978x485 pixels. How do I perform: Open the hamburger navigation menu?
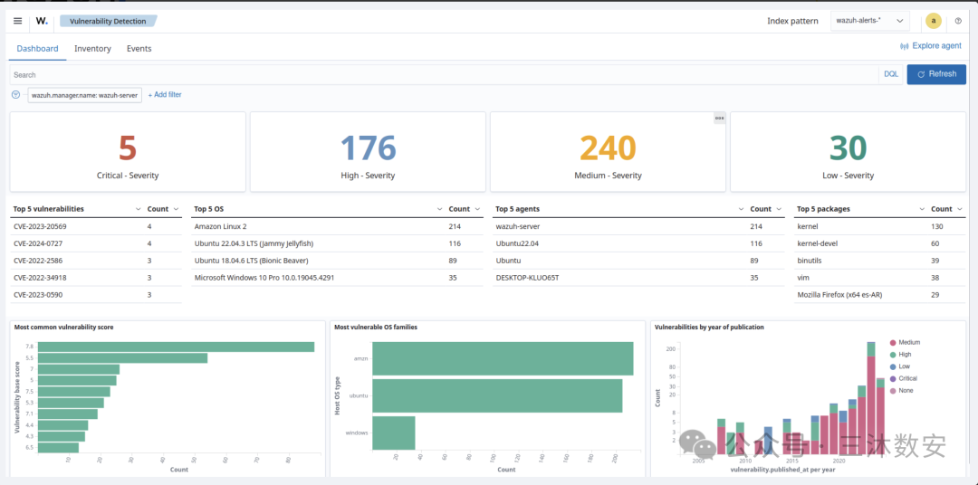click(x=17, y=21)
